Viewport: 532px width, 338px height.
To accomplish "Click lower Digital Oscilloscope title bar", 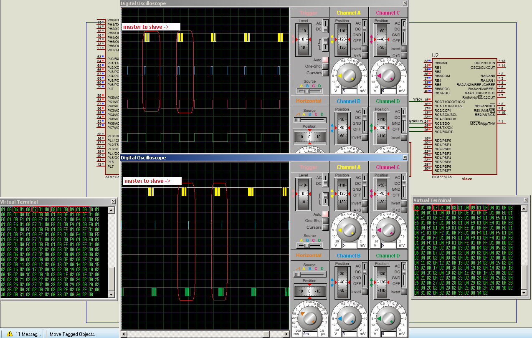I will pyautogui.click(x=264, y=158).
